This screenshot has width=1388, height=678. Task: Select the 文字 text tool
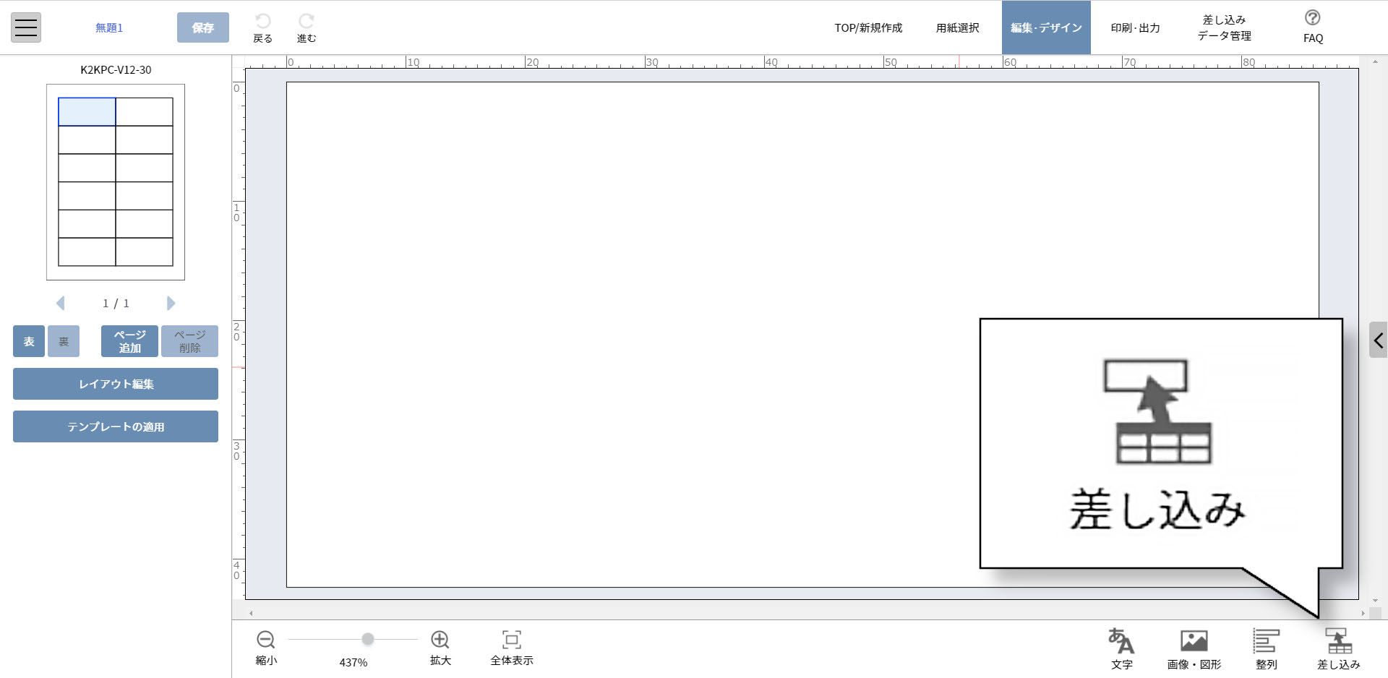click(x=1121, y=641)
